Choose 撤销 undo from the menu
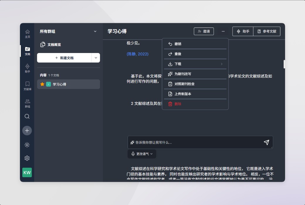The image size is (305, 205). click(x=195, y=44)
